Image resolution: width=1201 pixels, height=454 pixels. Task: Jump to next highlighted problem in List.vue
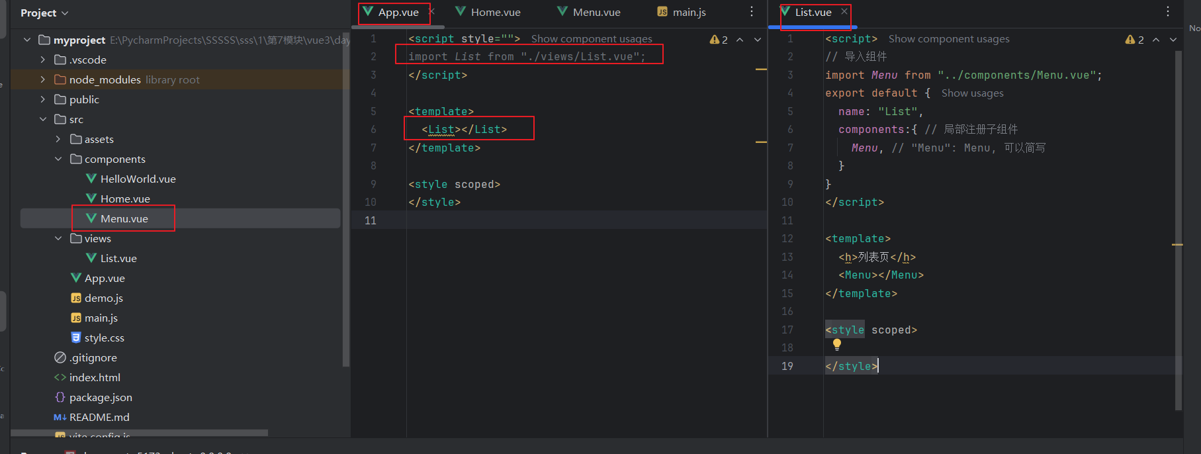pyautogui.click(x=1173, y=40)
